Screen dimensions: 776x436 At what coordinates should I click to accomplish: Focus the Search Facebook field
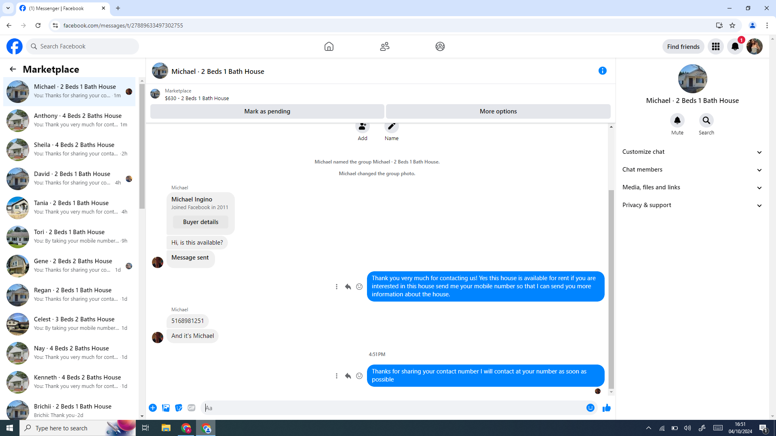point(83,46)
